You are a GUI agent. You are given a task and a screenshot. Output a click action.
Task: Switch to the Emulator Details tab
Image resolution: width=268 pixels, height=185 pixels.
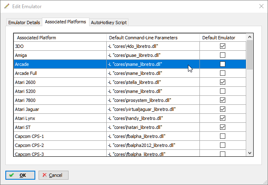point(24,23)
